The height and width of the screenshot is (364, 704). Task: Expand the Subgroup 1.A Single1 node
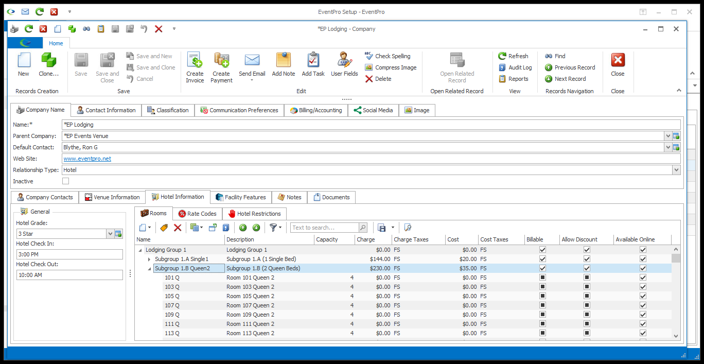[x=149, y=259]
